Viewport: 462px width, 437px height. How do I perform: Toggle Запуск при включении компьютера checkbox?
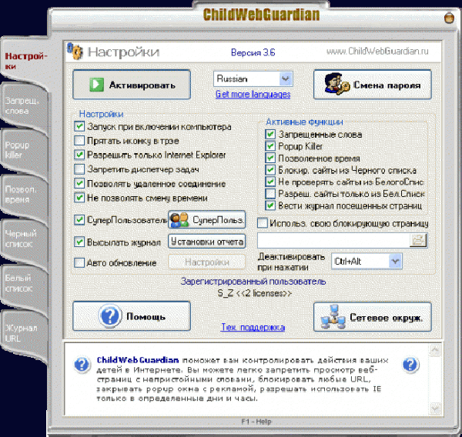pos(79,127)
